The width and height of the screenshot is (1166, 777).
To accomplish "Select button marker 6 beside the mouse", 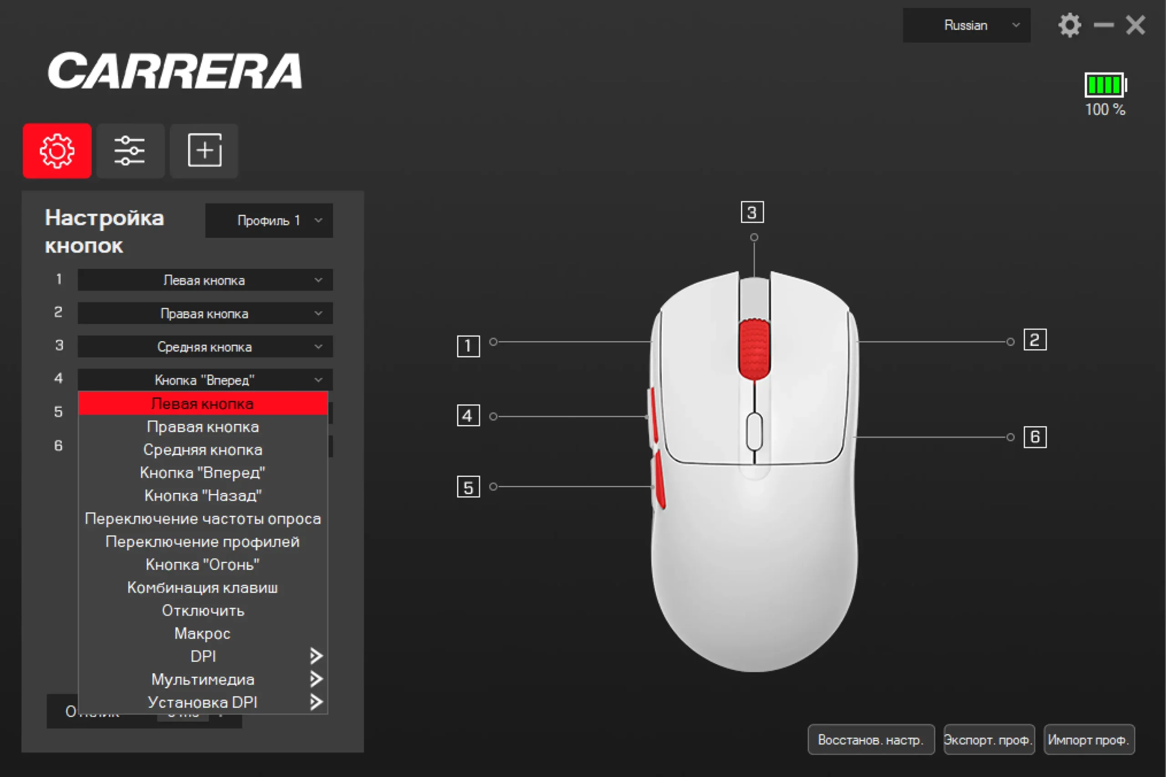I will coord(1035,437).
